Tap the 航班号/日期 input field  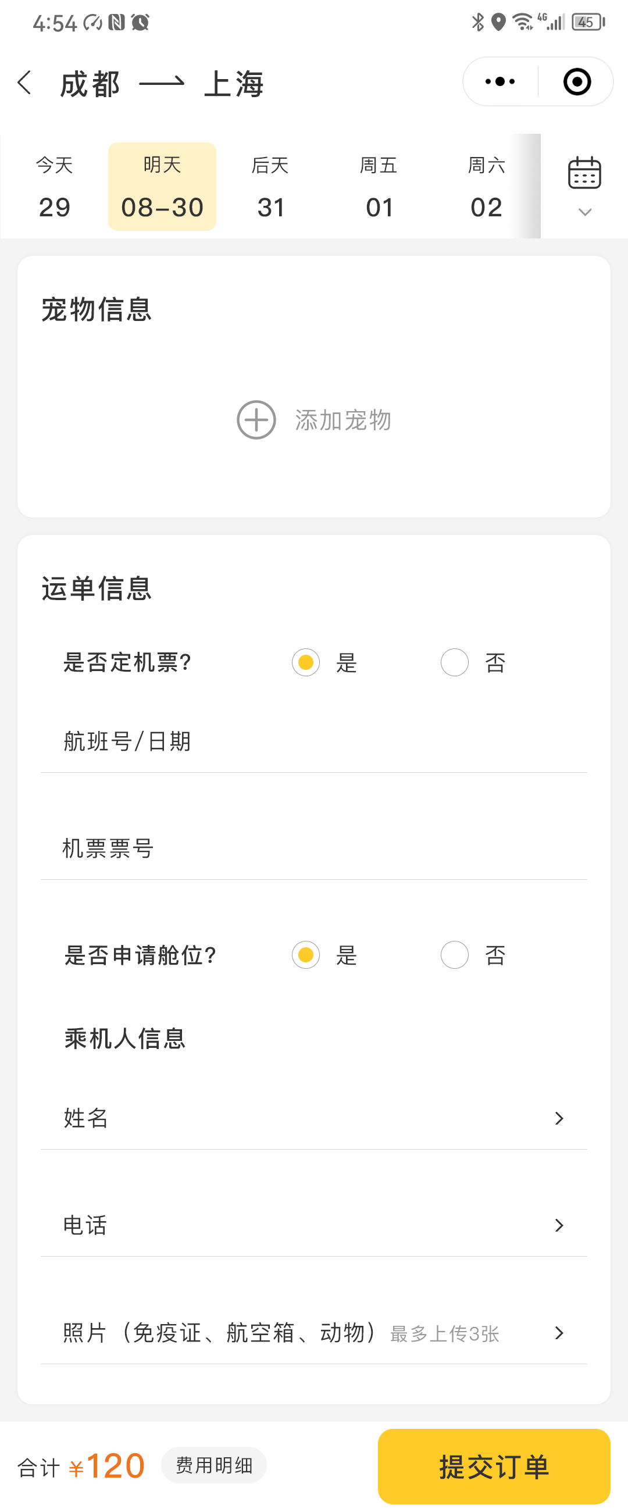(314, 741)
